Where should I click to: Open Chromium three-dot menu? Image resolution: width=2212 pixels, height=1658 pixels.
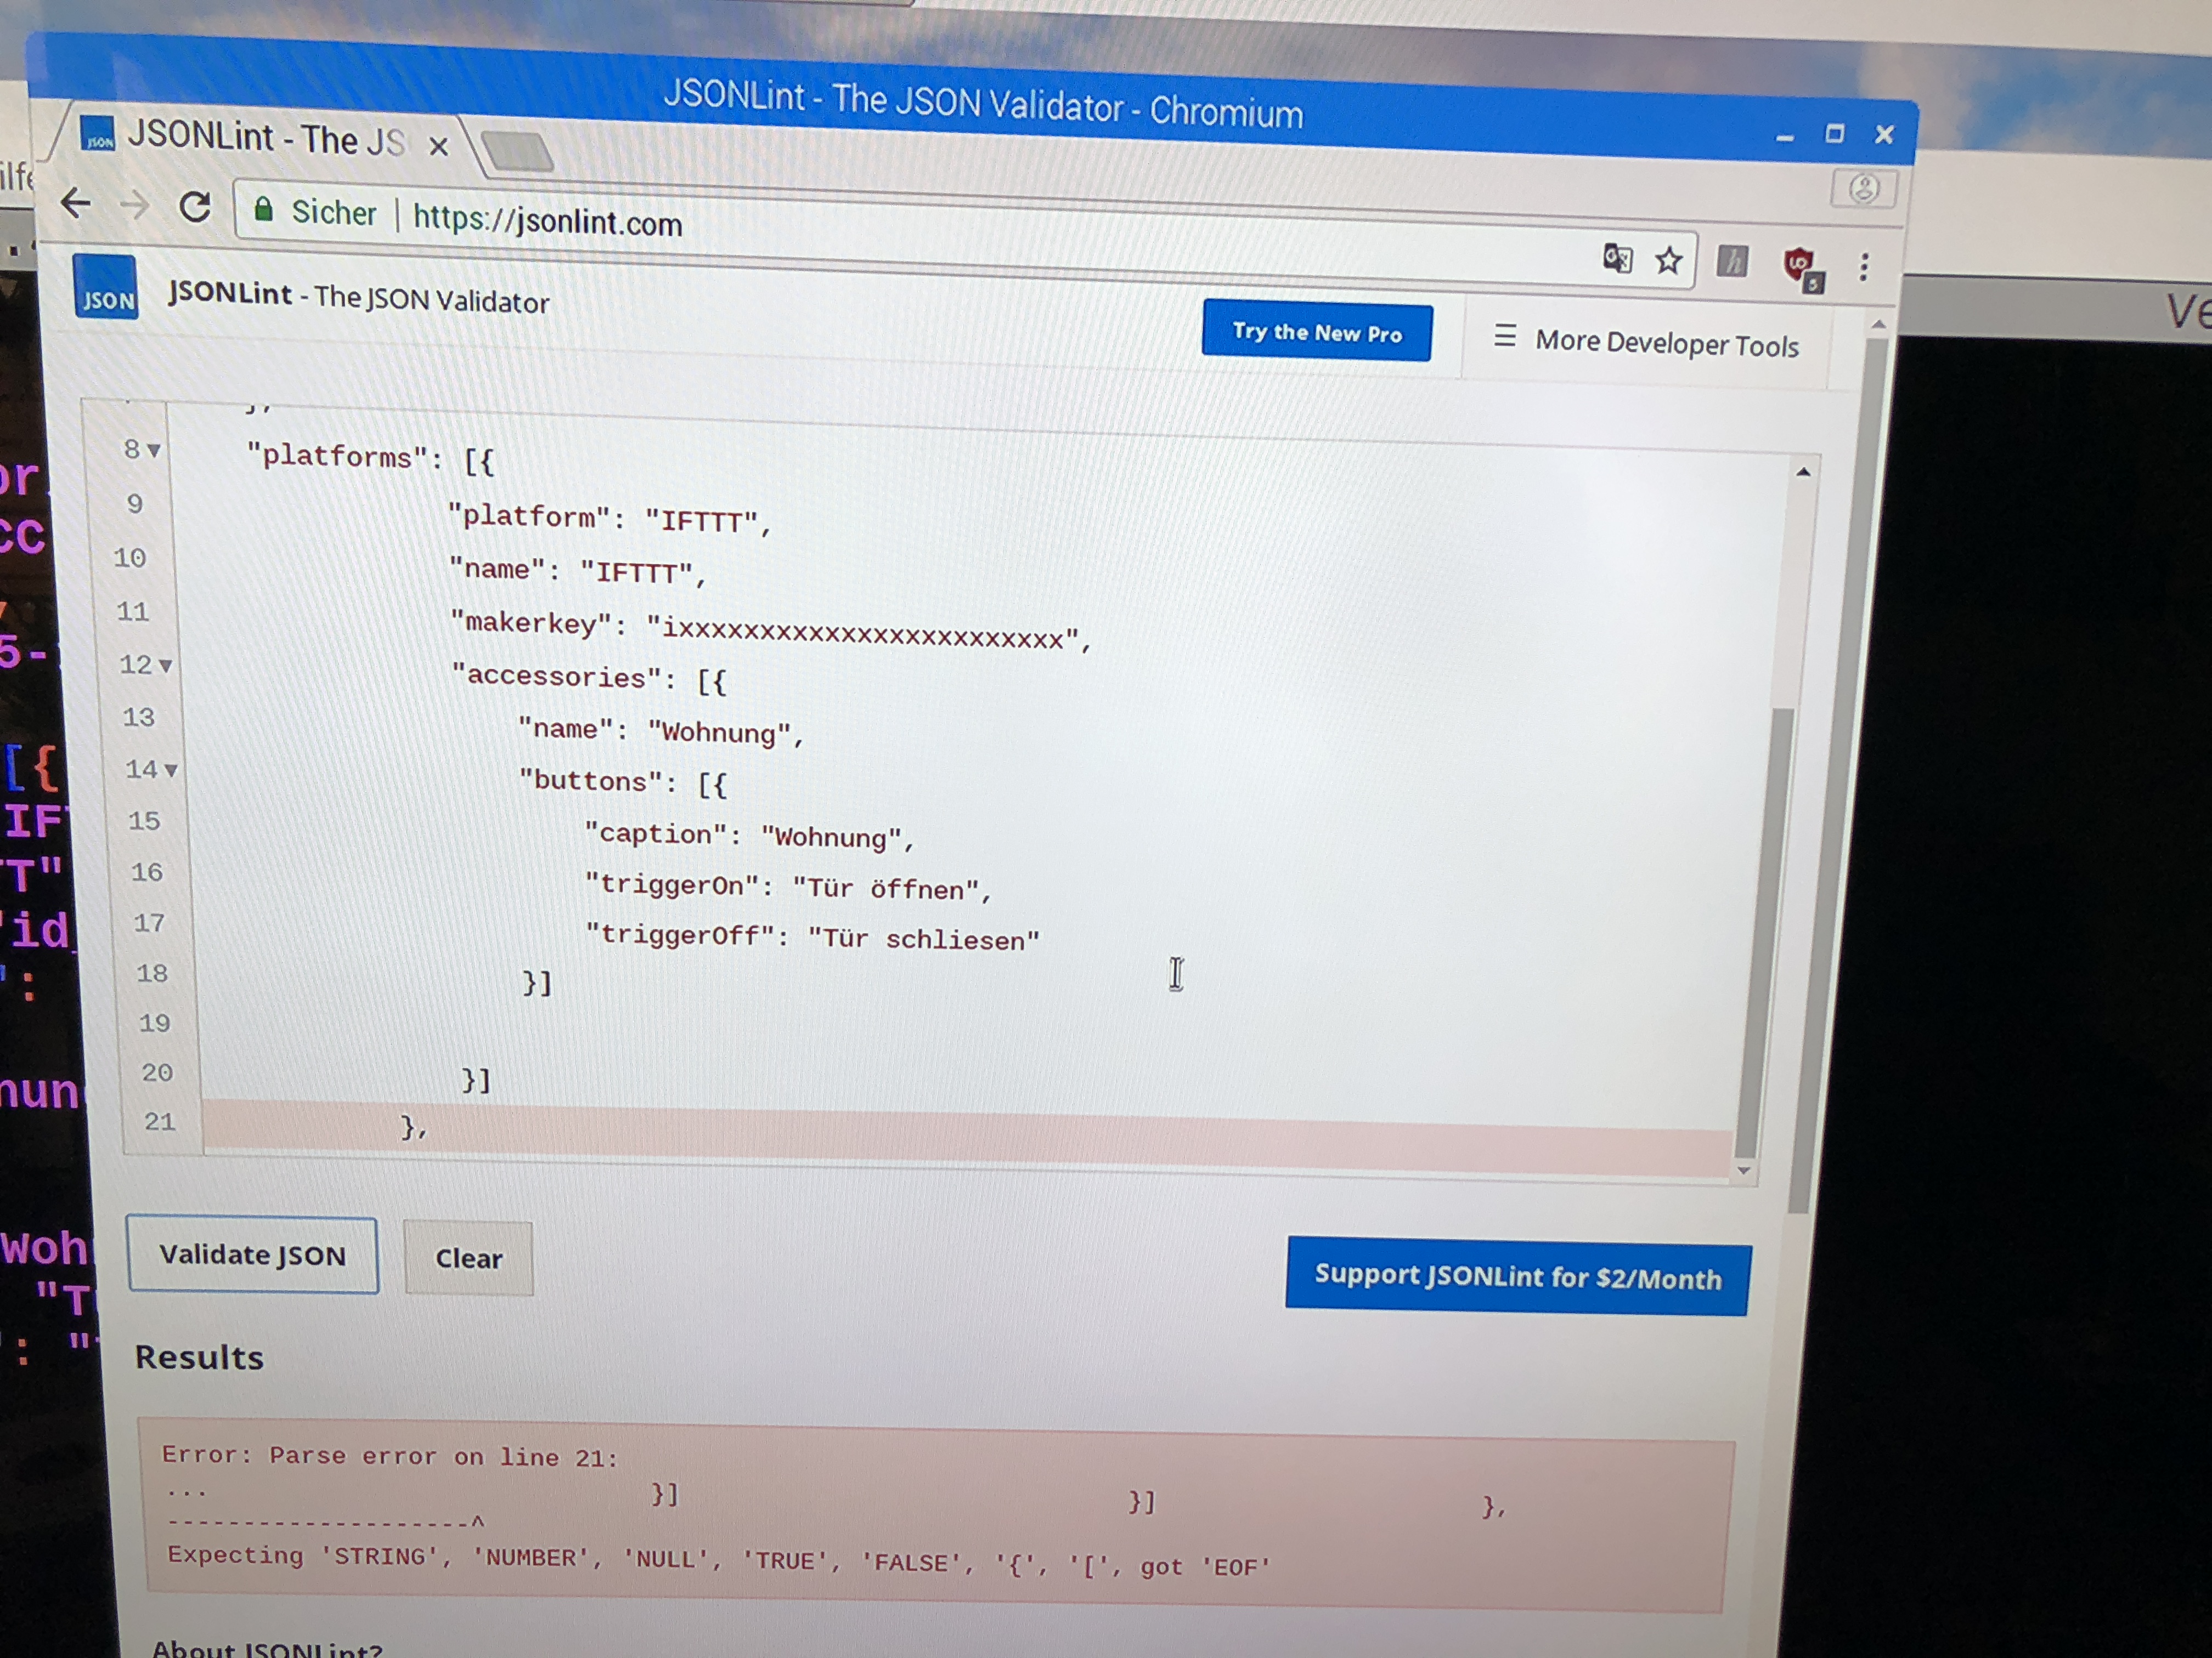click(x=1863, y=267)
